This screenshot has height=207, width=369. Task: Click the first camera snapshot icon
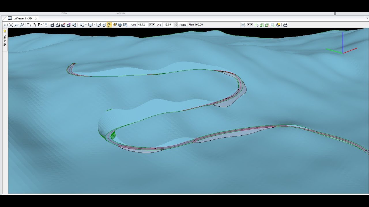[52, 25]
